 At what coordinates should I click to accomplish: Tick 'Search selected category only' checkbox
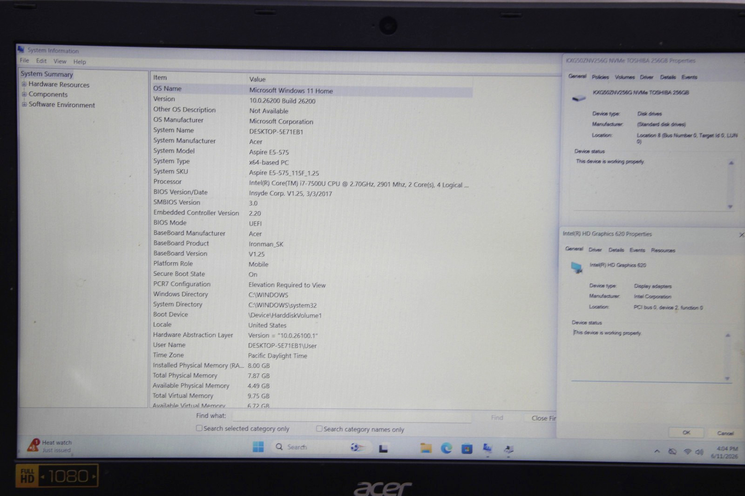(199, 428)
